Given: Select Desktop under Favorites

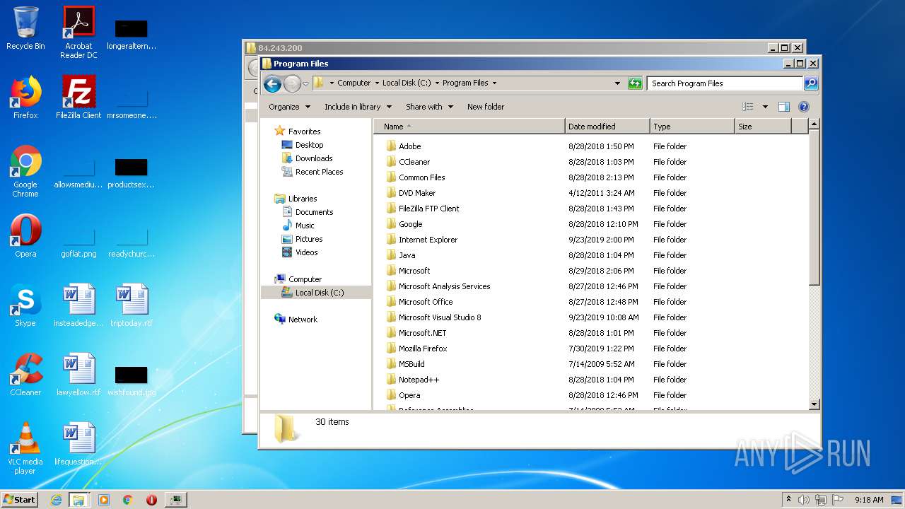Looking at the screenshot, I should point(309,145).
